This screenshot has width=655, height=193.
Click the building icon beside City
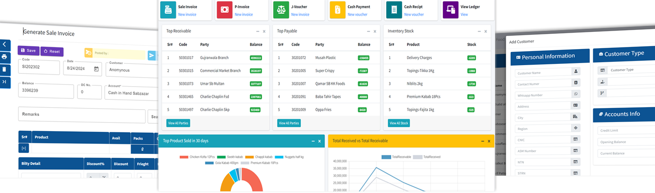point(576,116)
